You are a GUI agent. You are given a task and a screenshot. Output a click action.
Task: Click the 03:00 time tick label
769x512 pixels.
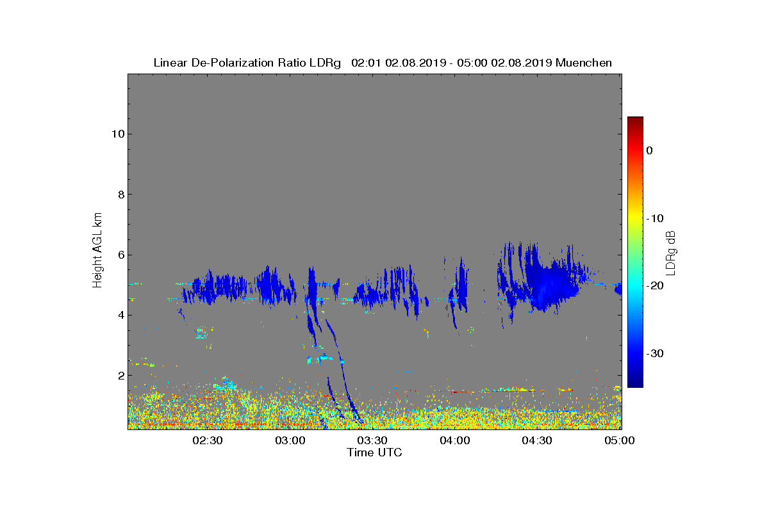[290, 440]
